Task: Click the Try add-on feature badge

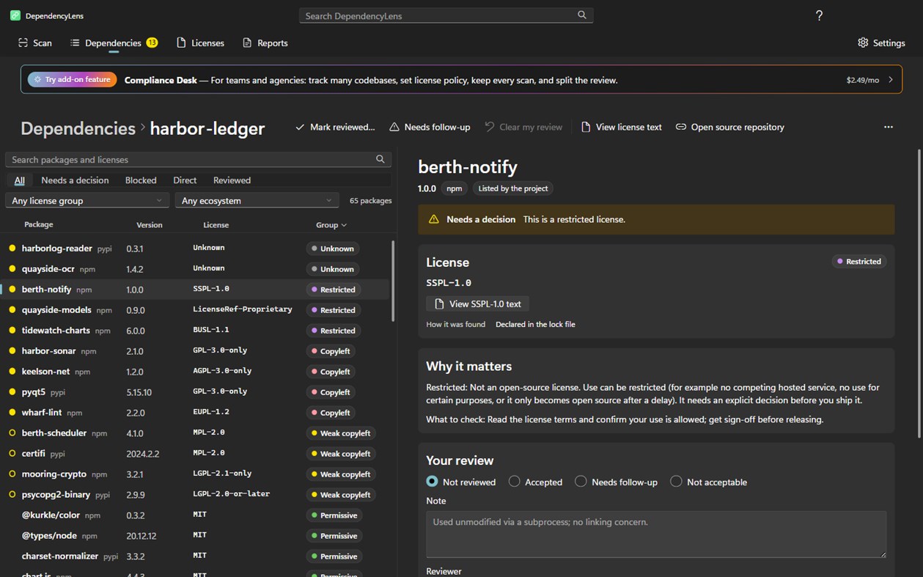Action: pos(73,80)
